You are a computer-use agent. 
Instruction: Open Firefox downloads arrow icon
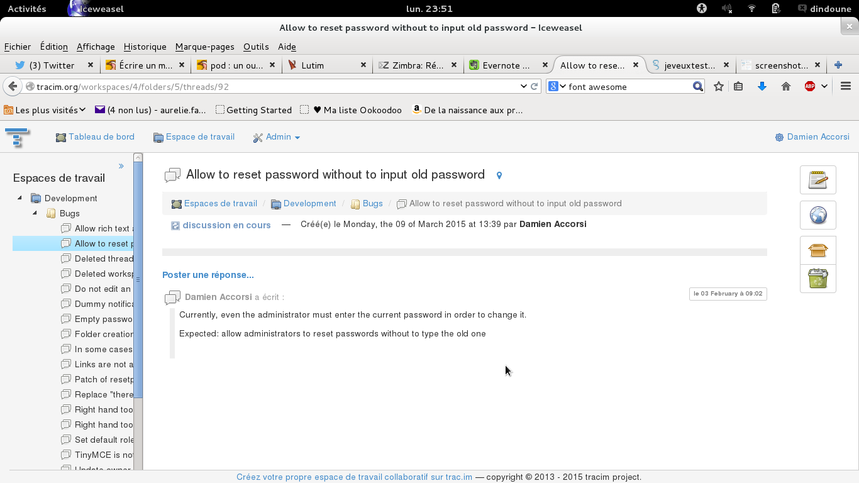tap(762, 86)
